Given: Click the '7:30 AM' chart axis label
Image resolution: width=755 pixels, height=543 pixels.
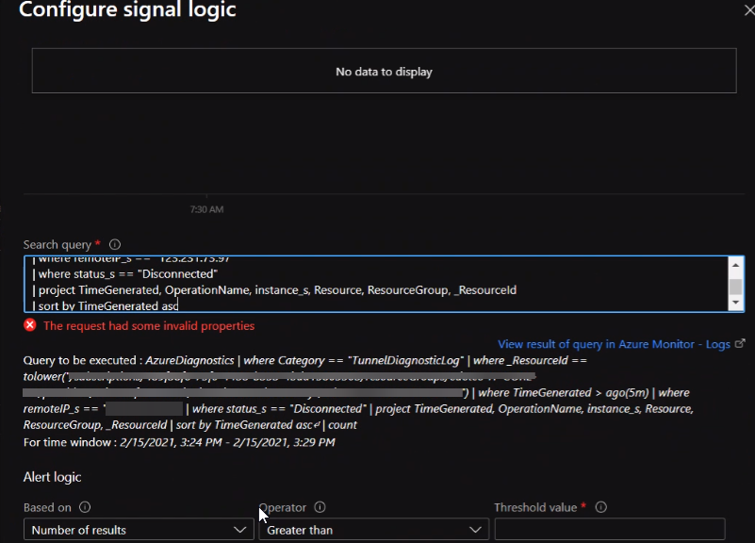Looking at the screenshot, I should pyautogui.click(x=206, y=209).
